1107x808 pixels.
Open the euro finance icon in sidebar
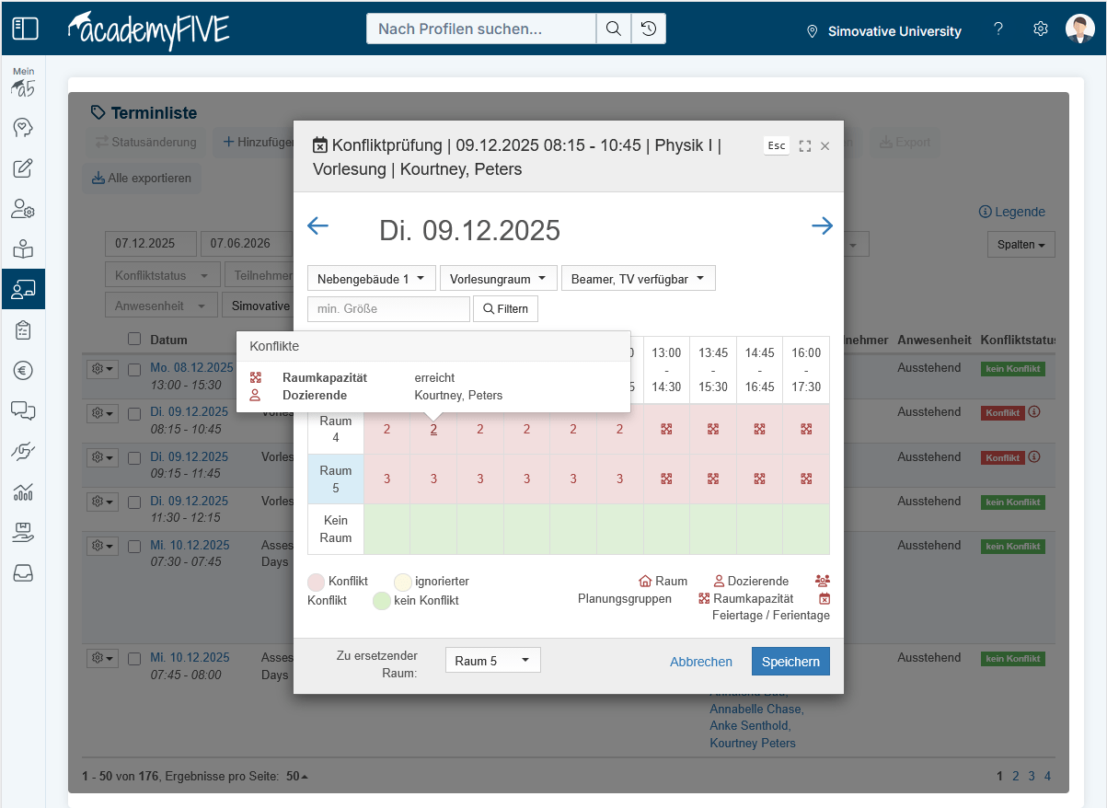click(23, 371)
